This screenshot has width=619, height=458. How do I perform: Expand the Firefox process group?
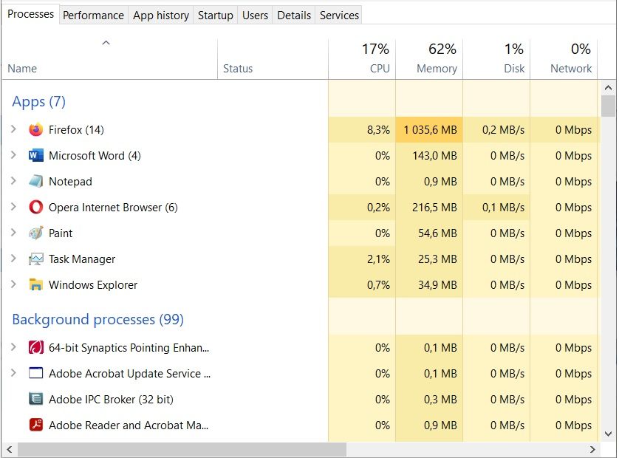(x=13, y=130)
